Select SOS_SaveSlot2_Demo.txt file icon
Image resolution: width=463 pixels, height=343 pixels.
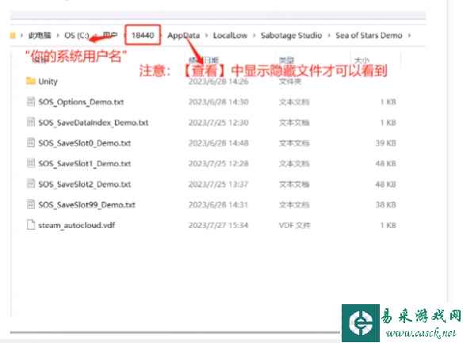[x=31, y=184]
